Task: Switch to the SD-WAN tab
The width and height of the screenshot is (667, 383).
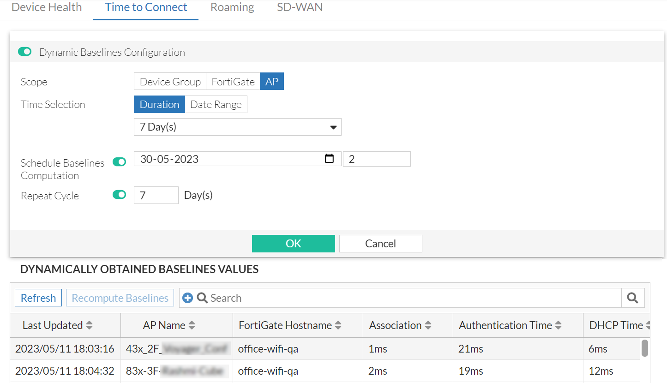Action: pos(300,7)
